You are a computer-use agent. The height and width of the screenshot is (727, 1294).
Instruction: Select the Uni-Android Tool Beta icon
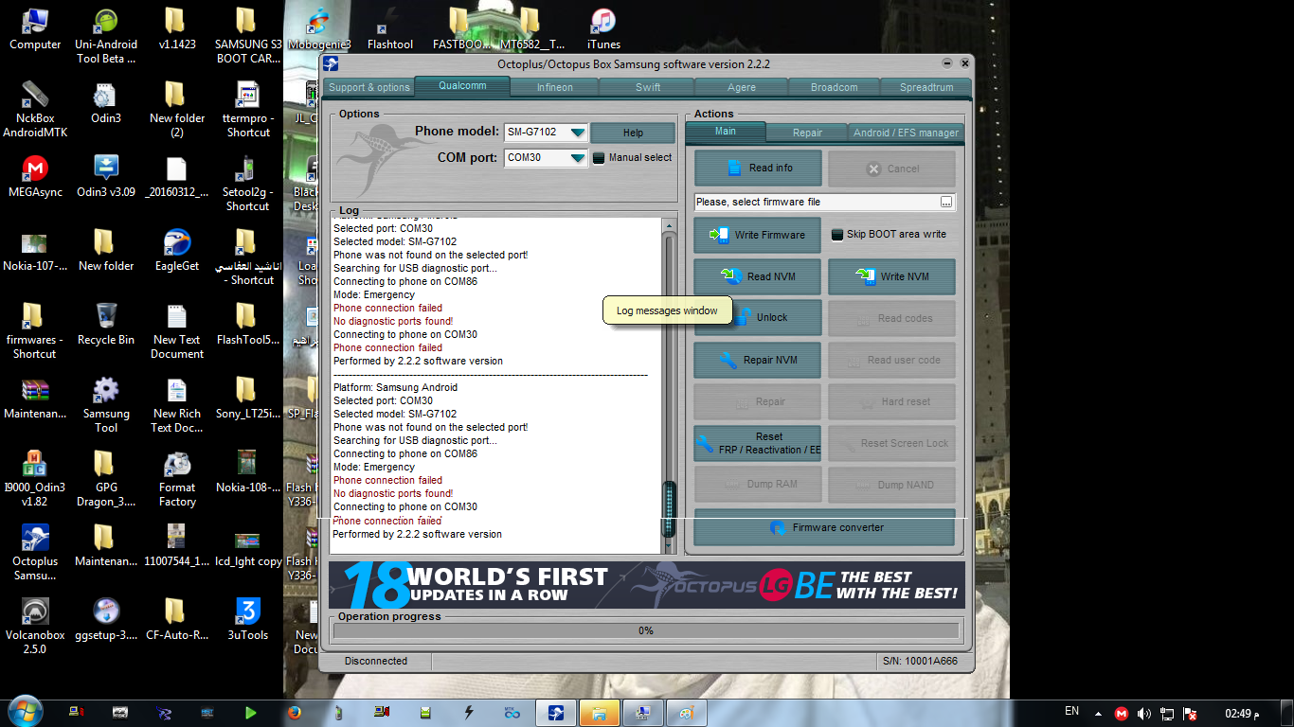click(106, 36)
